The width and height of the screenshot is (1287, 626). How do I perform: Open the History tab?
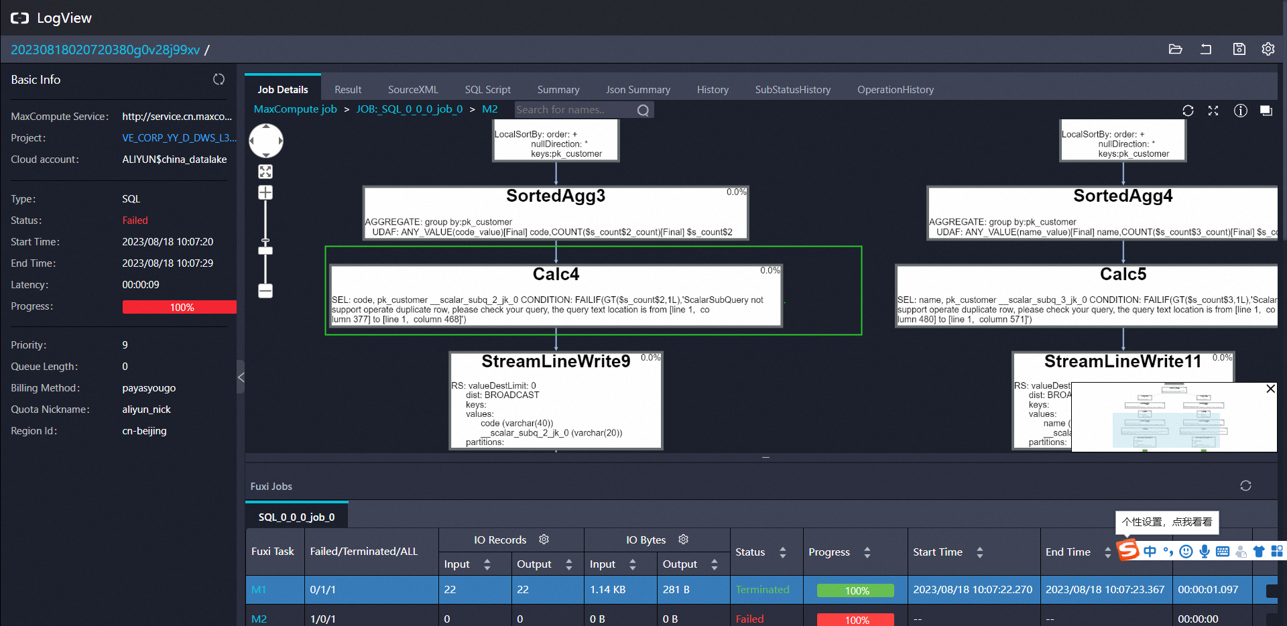(713, 89)
